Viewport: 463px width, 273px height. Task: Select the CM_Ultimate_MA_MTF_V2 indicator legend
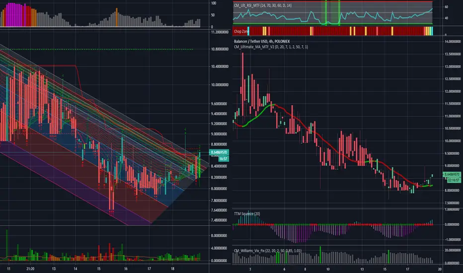pyautogui.click(x=271, y=47)
